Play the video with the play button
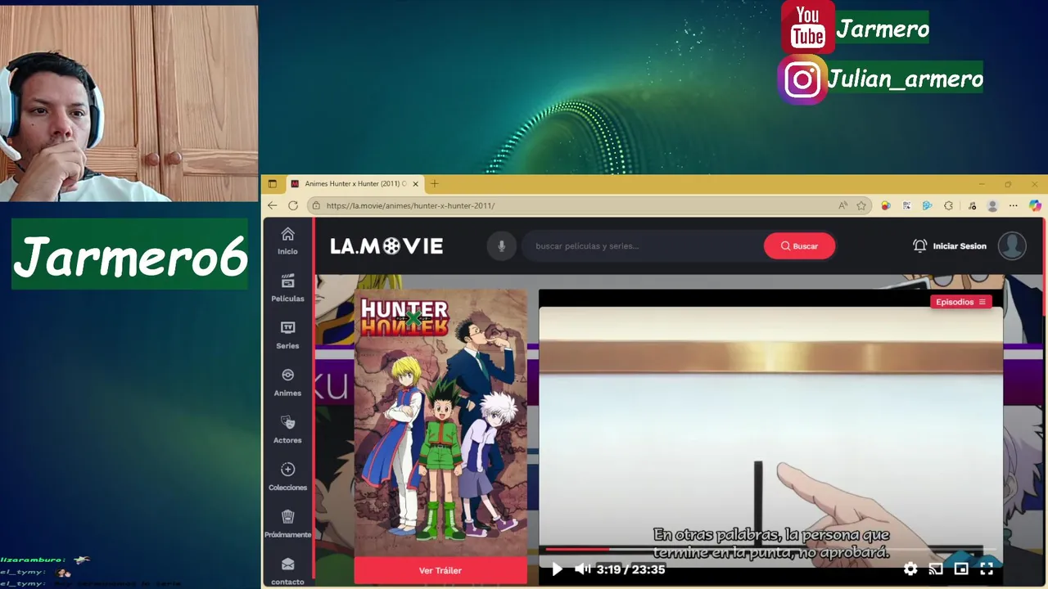This screenshot has height=589, width=1048. (x=557, y=569)
